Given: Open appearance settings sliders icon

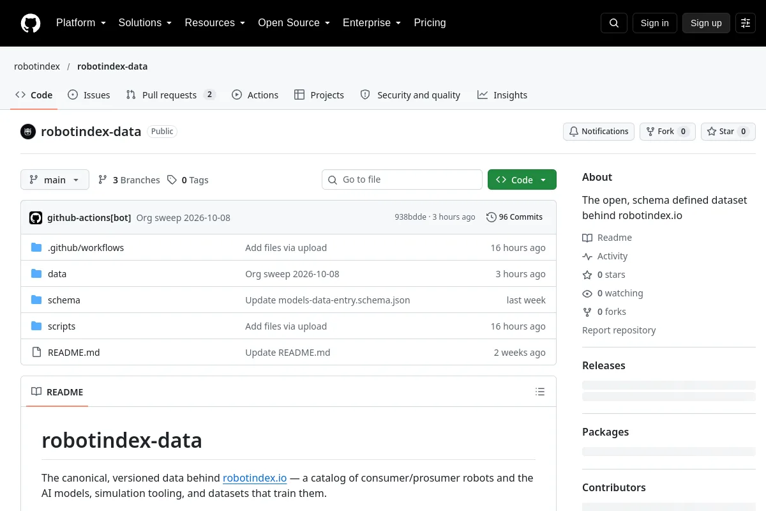Looking at the screenshot, I should coord(746,23).
